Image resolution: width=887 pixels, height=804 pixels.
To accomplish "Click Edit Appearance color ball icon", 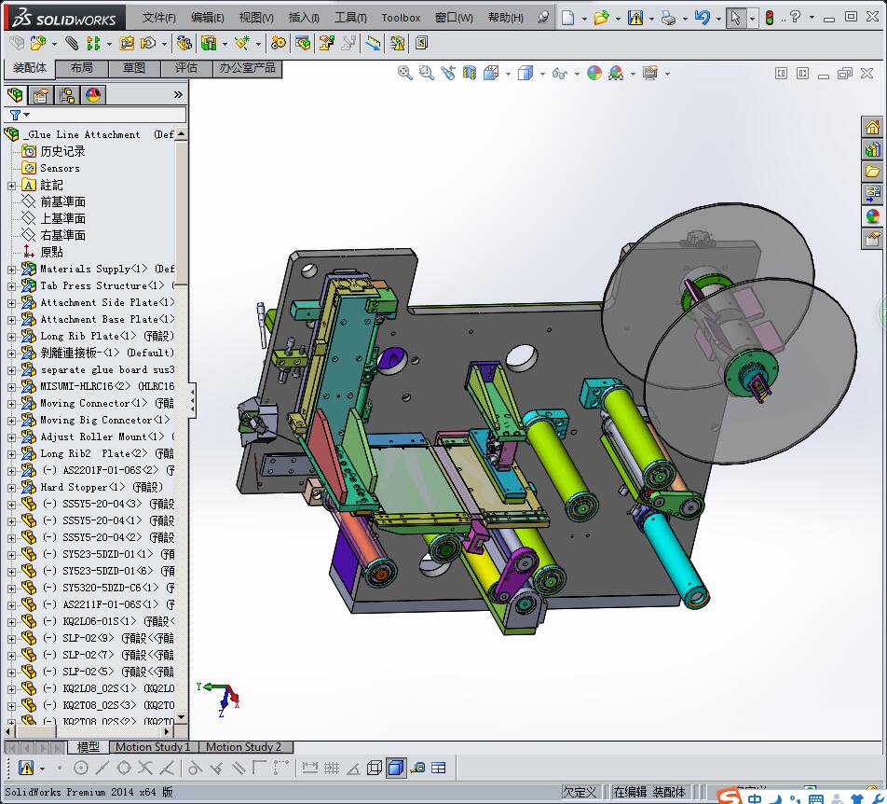I will [594, 73].
